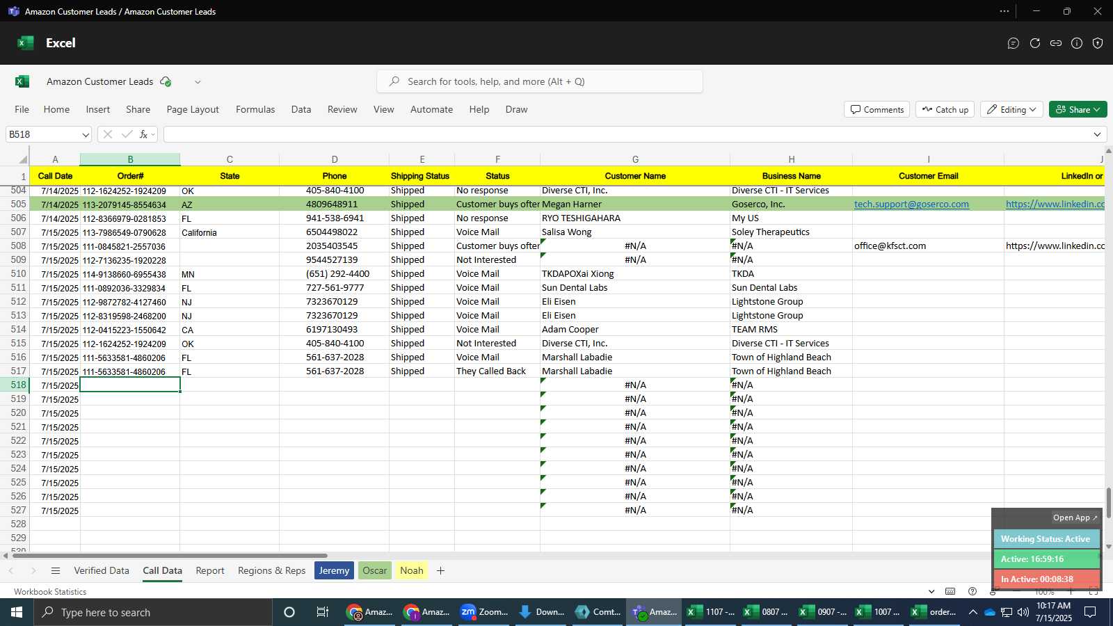Open the Comments pane button
Screen dimensions: 1113x626
pos(877,109)
